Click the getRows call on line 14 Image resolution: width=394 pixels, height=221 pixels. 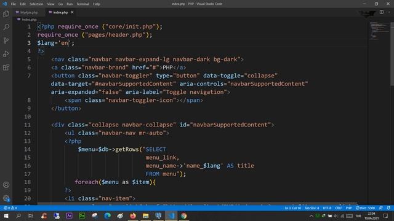127,149
